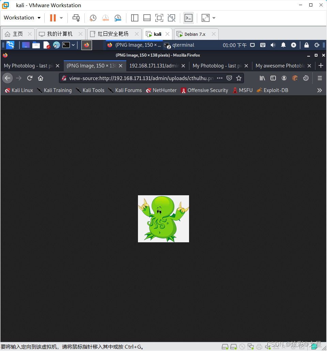327x351 pixels.
Task: Enter full screen mode
Action: [x=159, y=18]
